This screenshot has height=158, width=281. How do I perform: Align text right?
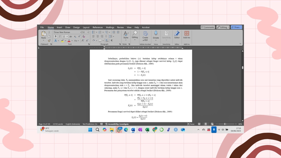pos(102,36)
